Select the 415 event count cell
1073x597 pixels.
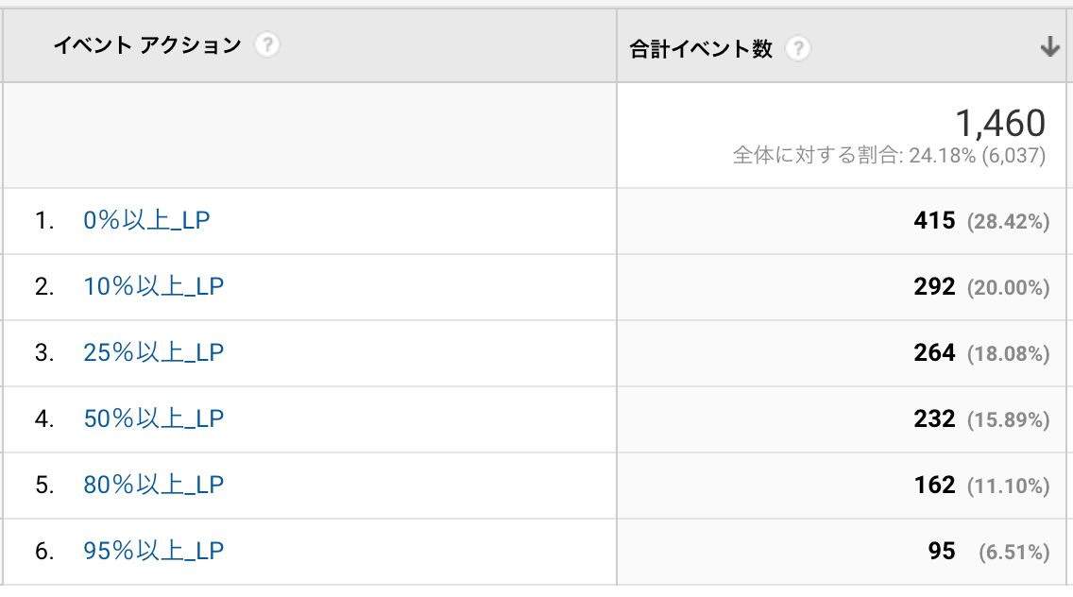click(x=934, y=220)
